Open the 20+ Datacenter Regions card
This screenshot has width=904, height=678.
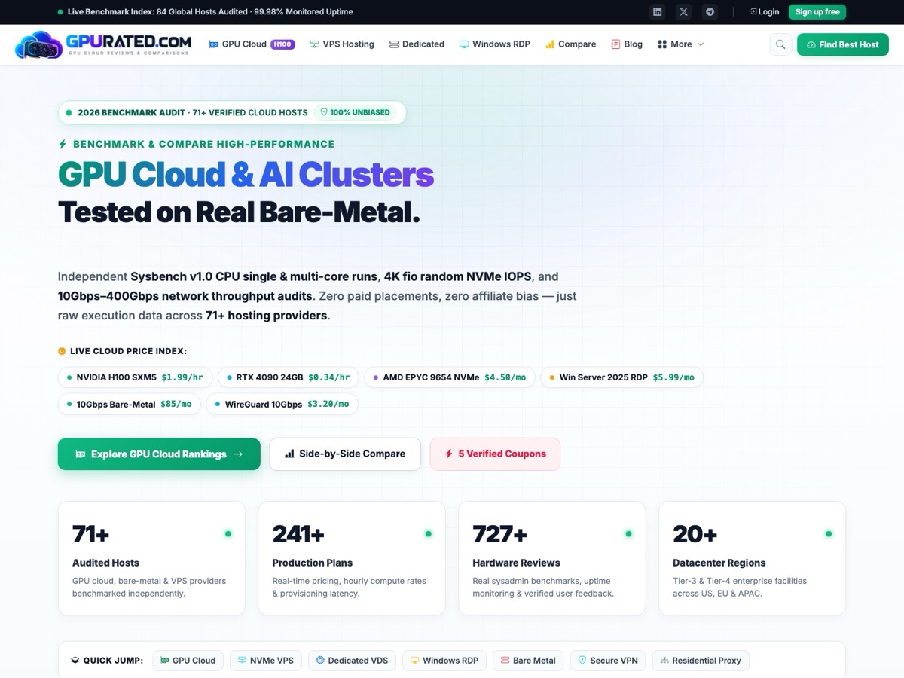(x=752, y=558)
